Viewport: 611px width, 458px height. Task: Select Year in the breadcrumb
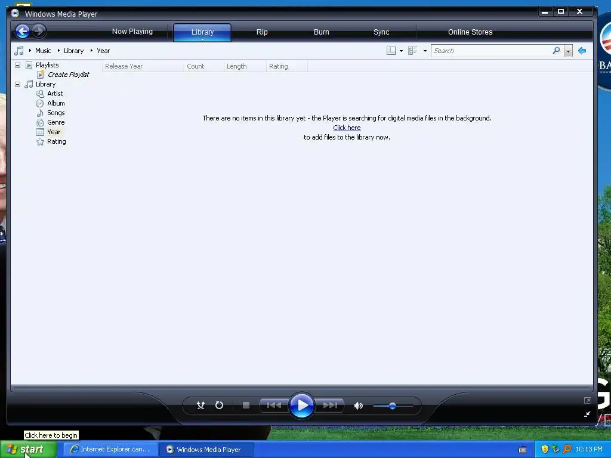point(103,51)
